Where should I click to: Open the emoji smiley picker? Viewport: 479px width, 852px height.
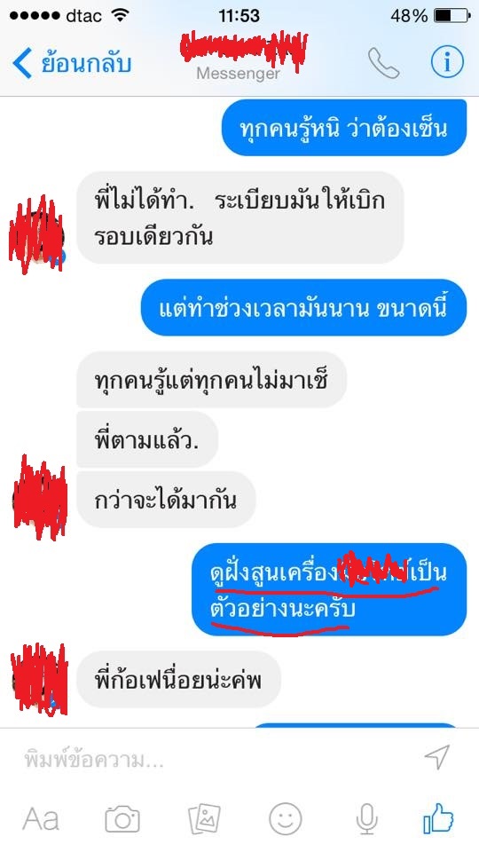285,819
